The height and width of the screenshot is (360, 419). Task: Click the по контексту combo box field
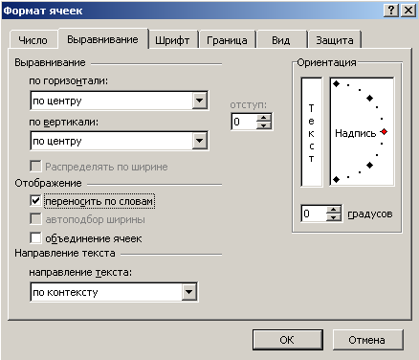pos(114,292)
